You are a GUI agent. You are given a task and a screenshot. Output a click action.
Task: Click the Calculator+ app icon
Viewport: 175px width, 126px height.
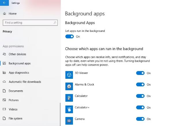69,109
